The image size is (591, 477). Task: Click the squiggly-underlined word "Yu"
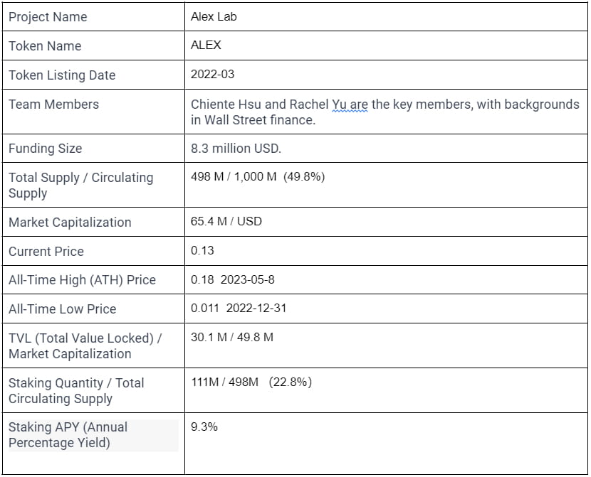[340, 104]
